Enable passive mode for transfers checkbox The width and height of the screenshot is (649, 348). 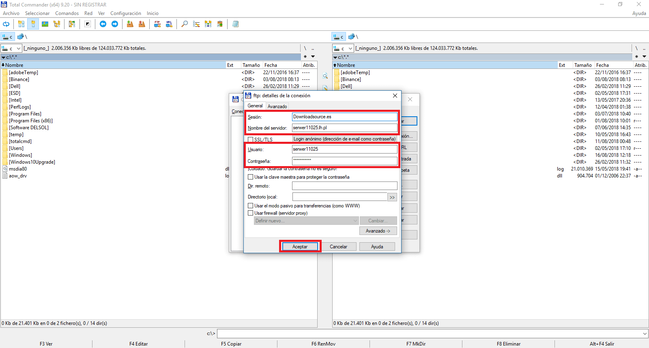coord(250,206)
